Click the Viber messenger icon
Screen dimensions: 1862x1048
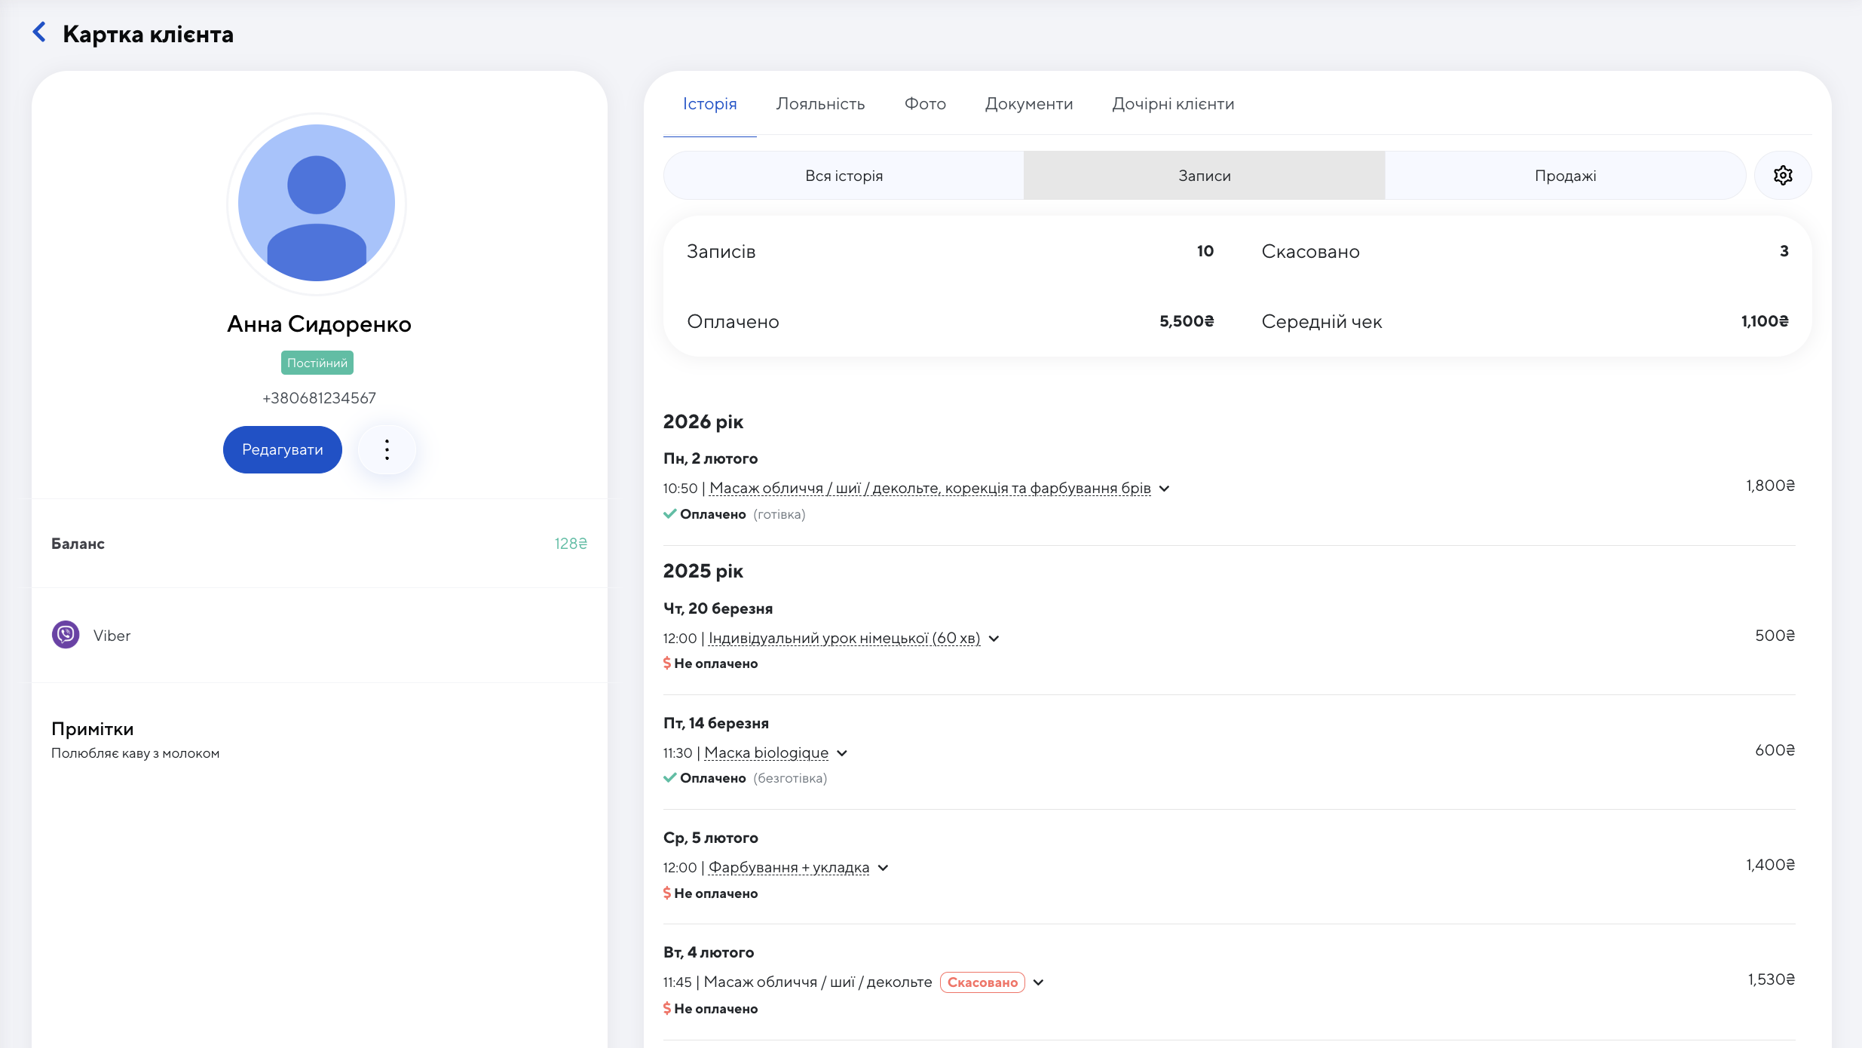coord(66,635)
